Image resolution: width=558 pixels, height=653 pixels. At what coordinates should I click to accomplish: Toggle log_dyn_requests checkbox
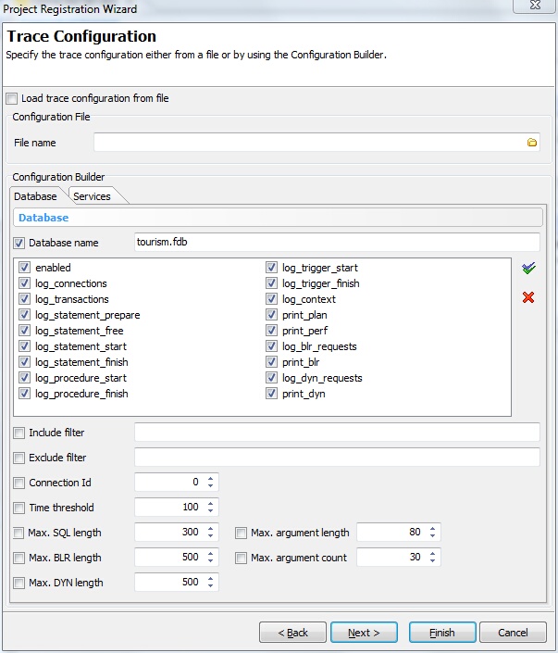271,378
